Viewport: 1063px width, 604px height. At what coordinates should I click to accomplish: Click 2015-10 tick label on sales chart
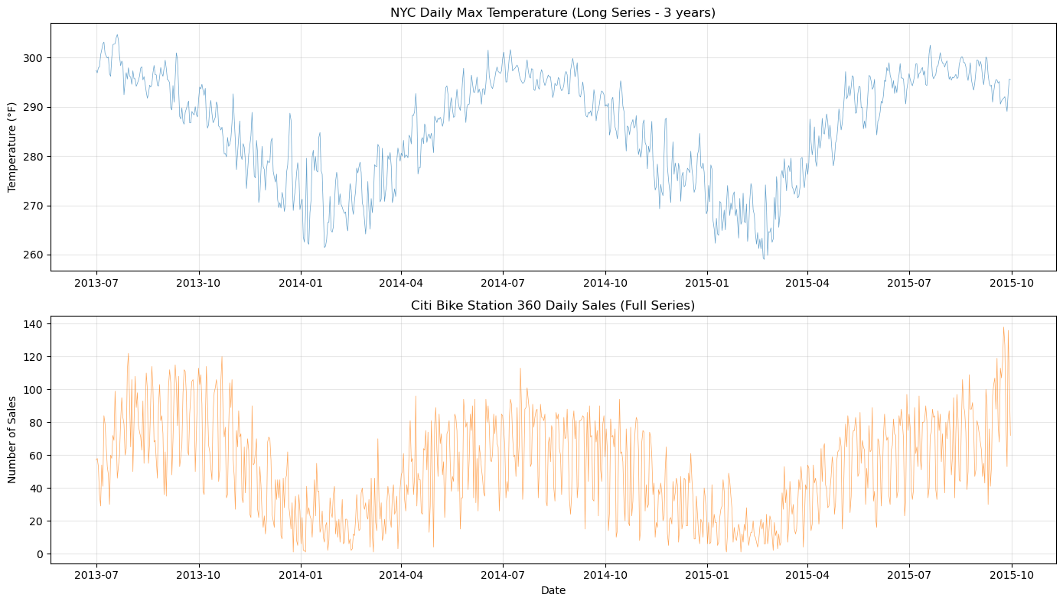(1012, 575)
